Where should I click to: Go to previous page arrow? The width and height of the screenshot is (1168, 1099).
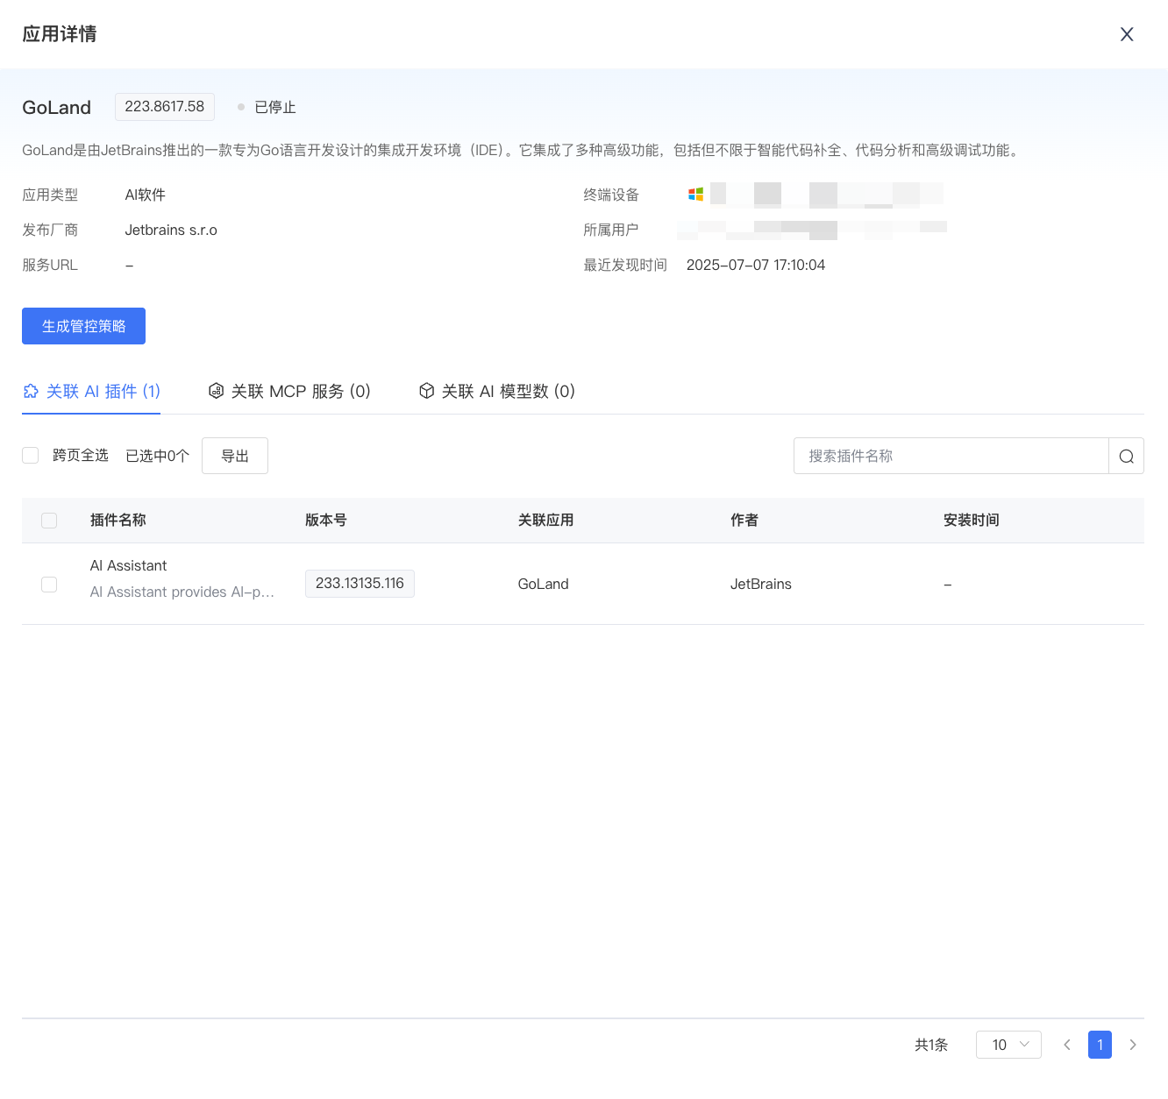(x=1067, y=1045)
